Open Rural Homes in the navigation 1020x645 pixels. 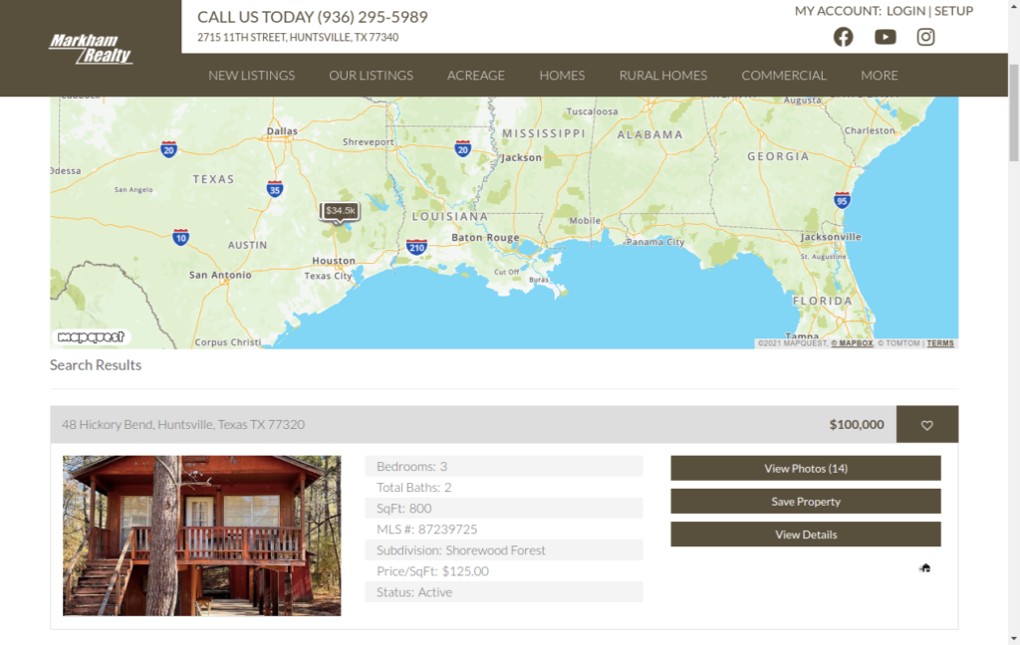(x=662, y=76)
